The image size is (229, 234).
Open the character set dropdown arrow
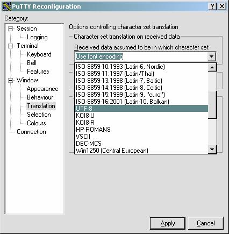[x=211, y=56]
